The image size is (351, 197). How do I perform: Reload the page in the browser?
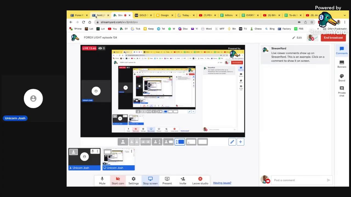point(83,22)
